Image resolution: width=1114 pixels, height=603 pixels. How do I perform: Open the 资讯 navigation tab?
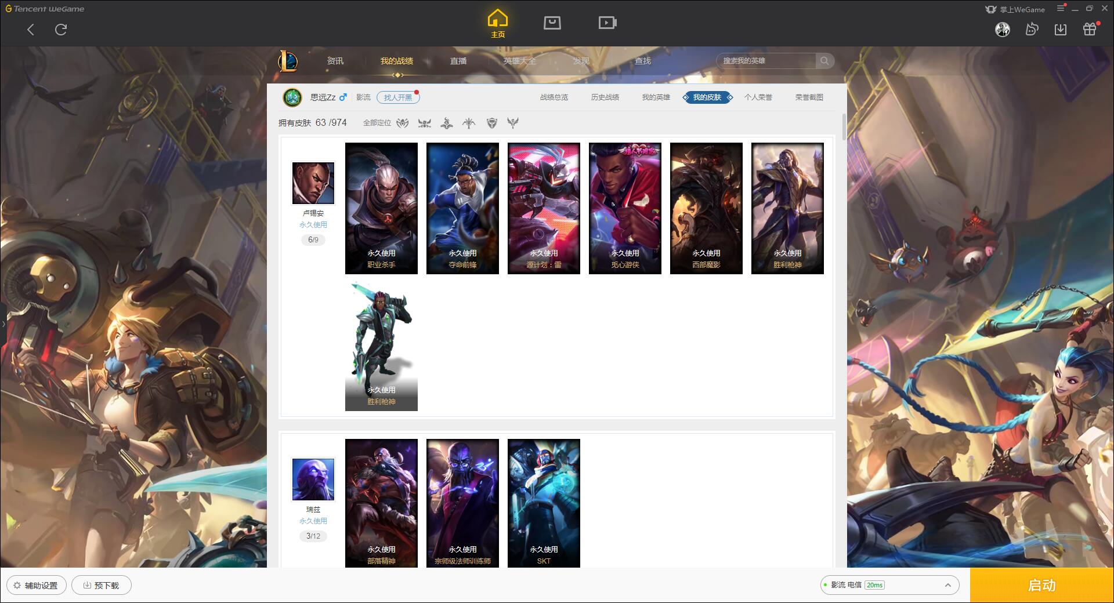[x=335, y=61]
